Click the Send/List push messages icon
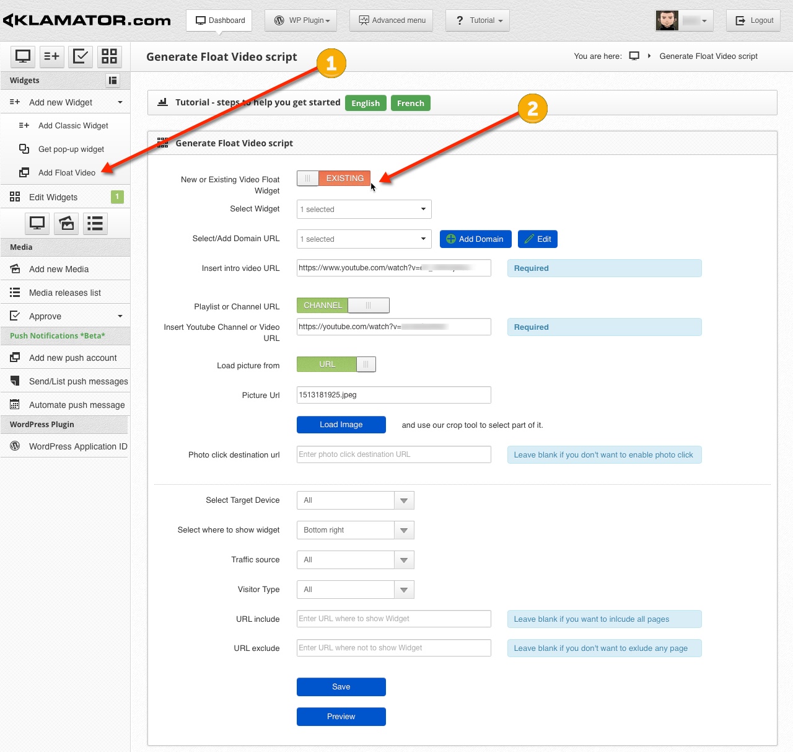 (x=15, y=381)
